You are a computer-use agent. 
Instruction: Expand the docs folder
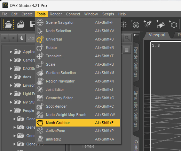tap(11, 77)
